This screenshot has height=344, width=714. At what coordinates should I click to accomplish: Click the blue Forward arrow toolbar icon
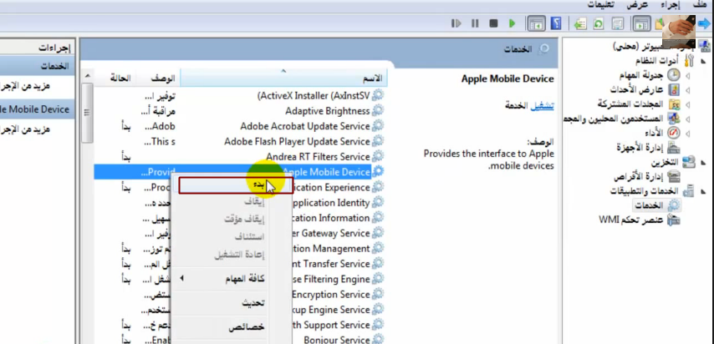tap(705, 23)
